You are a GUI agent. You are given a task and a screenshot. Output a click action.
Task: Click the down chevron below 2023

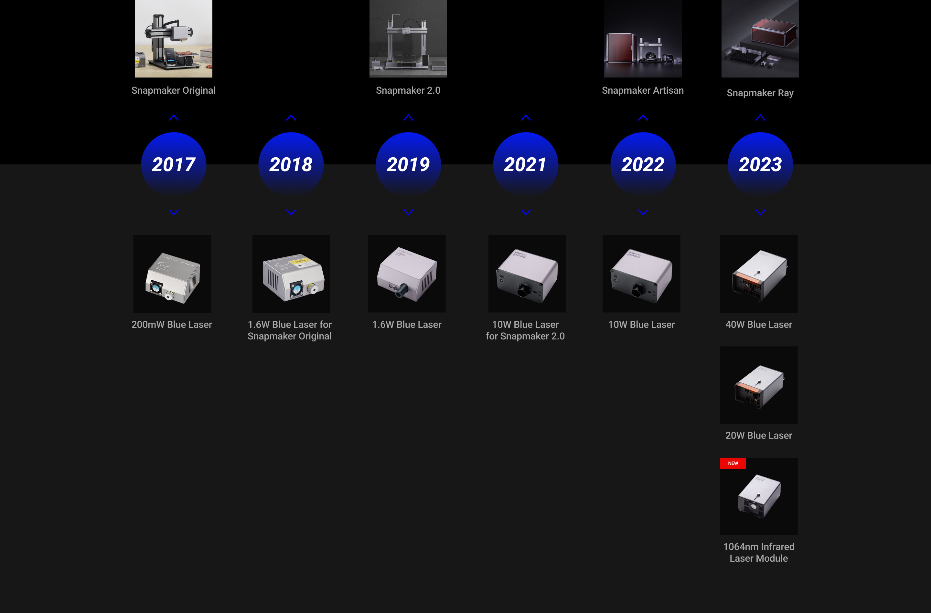point(760,212)
